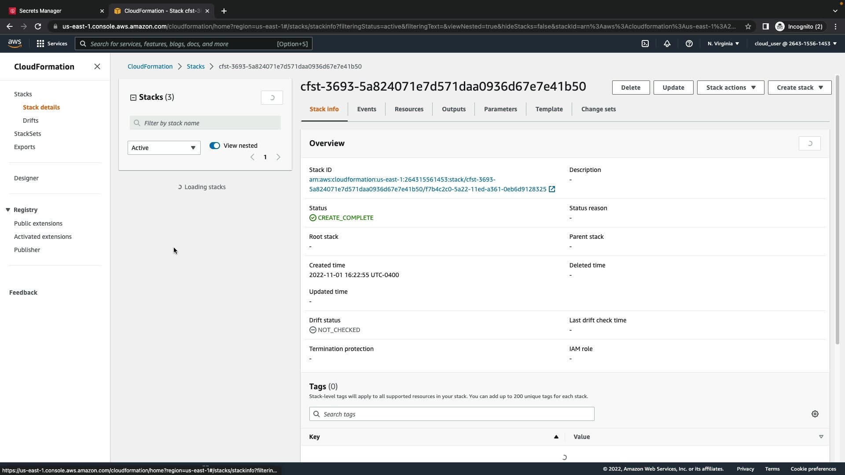Viewport: 845px width, 475px height.
Task: Collapse the Stacks list panel
Action: tap(133, 98)
